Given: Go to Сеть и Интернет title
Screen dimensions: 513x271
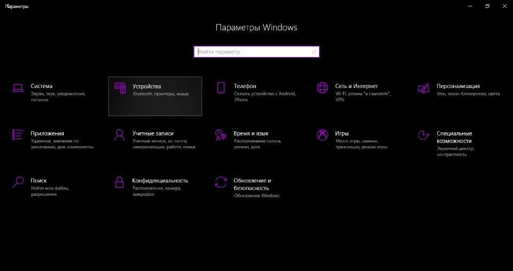Looking at the screenshot, I should pyautogui.click(x=356, y=86).
